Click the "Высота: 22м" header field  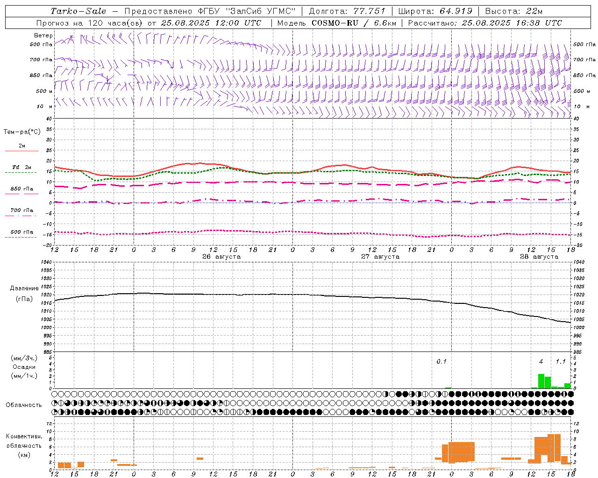(x=514, y=11)
